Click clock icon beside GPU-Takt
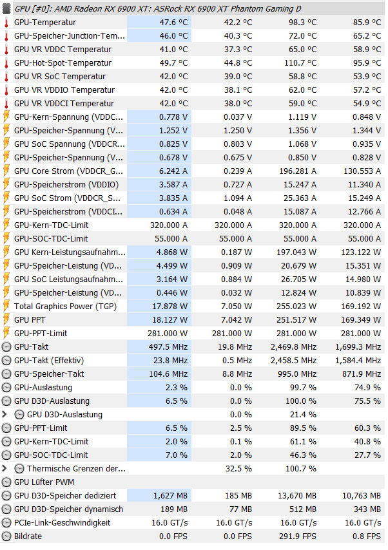Screen dimensions: 388x550 coord(6,347)
